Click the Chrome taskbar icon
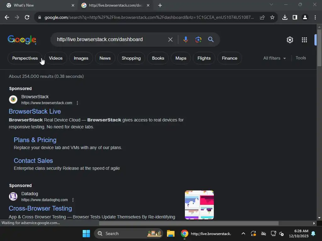This screenshot has width=322, height=241. (x=184, y=233)
